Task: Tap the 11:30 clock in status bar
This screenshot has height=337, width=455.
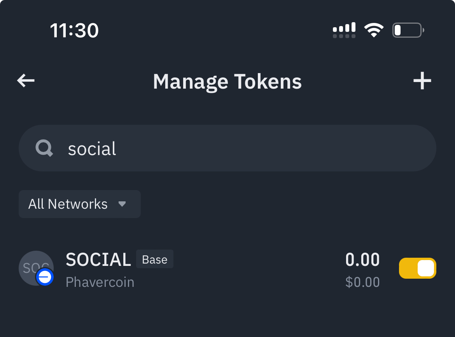Action: coord(74,30)
